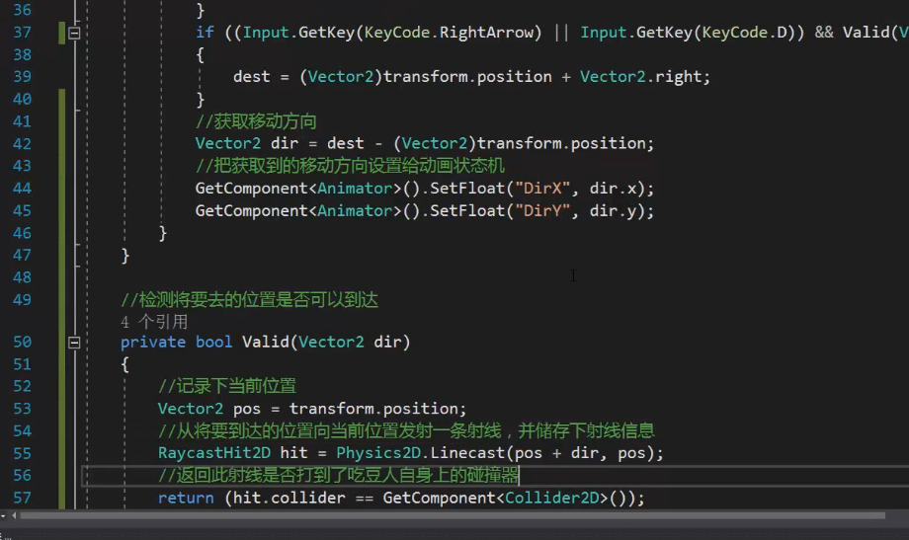Image resolution: width=909 pixels, height=540 pixels.
Task: Click the comment '//把获取到的移动方向设置给动画状态机'
Action: click(350, 166)
